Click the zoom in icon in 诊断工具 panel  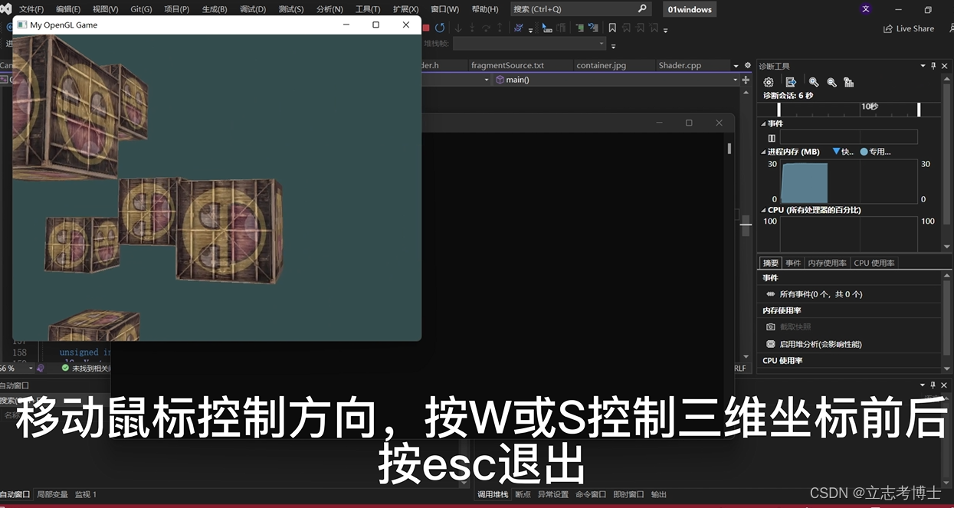coord(814,83)
